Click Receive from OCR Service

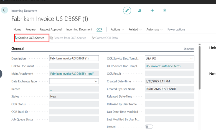click(68, 38)
